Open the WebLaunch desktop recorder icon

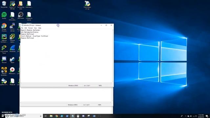12,71
